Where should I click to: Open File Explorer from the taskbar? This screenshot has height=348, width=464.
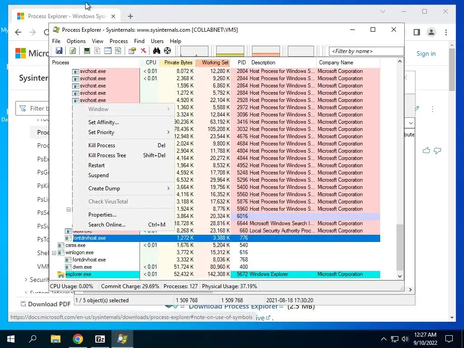[x=55, y=339]
